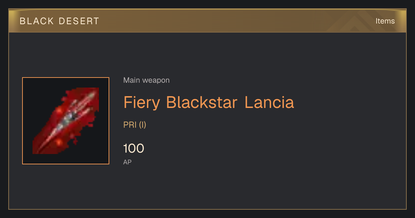Viewport: 415px width, 218px height.
Task: Click the word Lancia in the item title
Action: 269,102
